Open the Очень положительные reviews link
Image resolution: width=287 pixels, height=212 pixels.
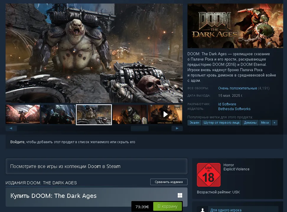[237, 88]
